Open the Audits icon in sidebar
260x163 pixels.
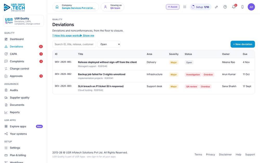tap(6, 90)
